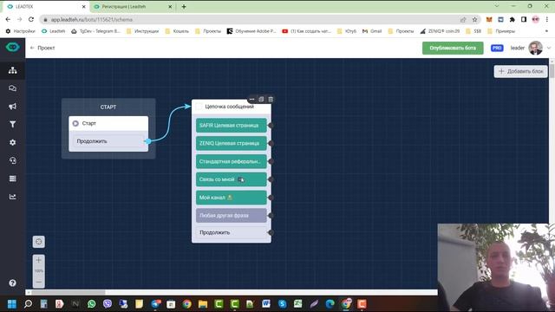The width and height of the screenshot is (555, 312).
Task: Click the browser address bar
Action: (248, 19)
